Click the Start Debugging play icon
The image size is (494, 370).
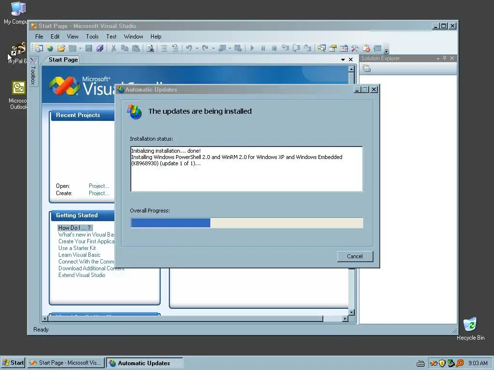pyautogui.click(x=252, y=48)
